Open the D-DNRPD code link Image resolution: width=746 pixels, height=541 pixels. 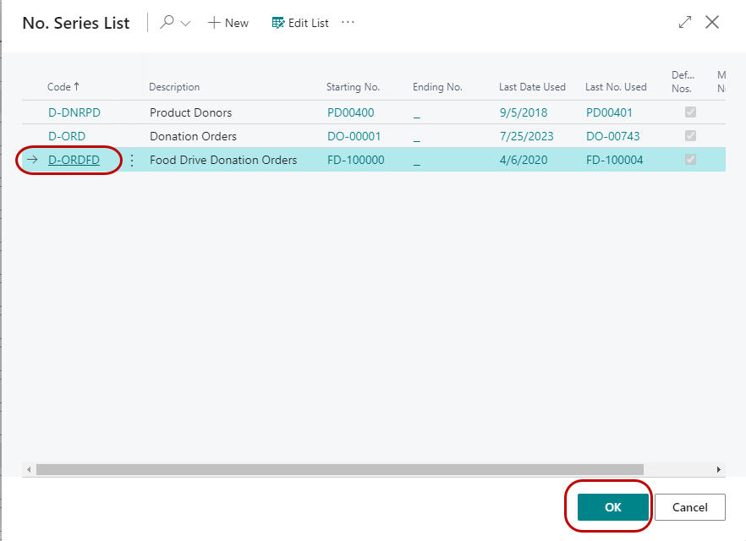tap(74, 112)
